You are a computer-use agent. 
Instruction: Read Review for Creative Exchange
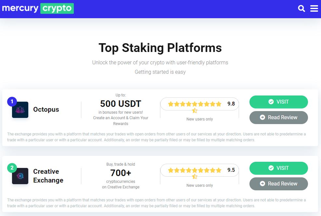pyautogui.click(x=279, y=184)
